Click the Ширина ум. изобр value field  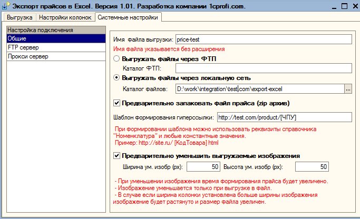pyautogui.click(x=203, y=167)
